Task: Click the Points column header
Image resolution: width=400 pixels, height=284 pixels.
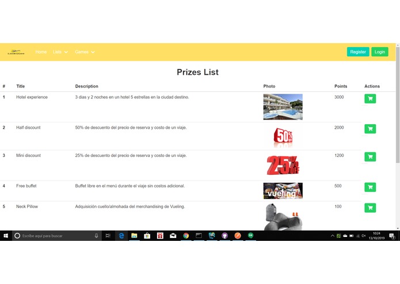Action: click(x=341, y=86)
